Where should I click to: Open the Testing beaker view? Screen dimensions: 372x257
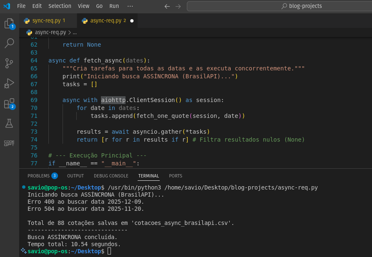pyautogui.click(x=9, y=123)
